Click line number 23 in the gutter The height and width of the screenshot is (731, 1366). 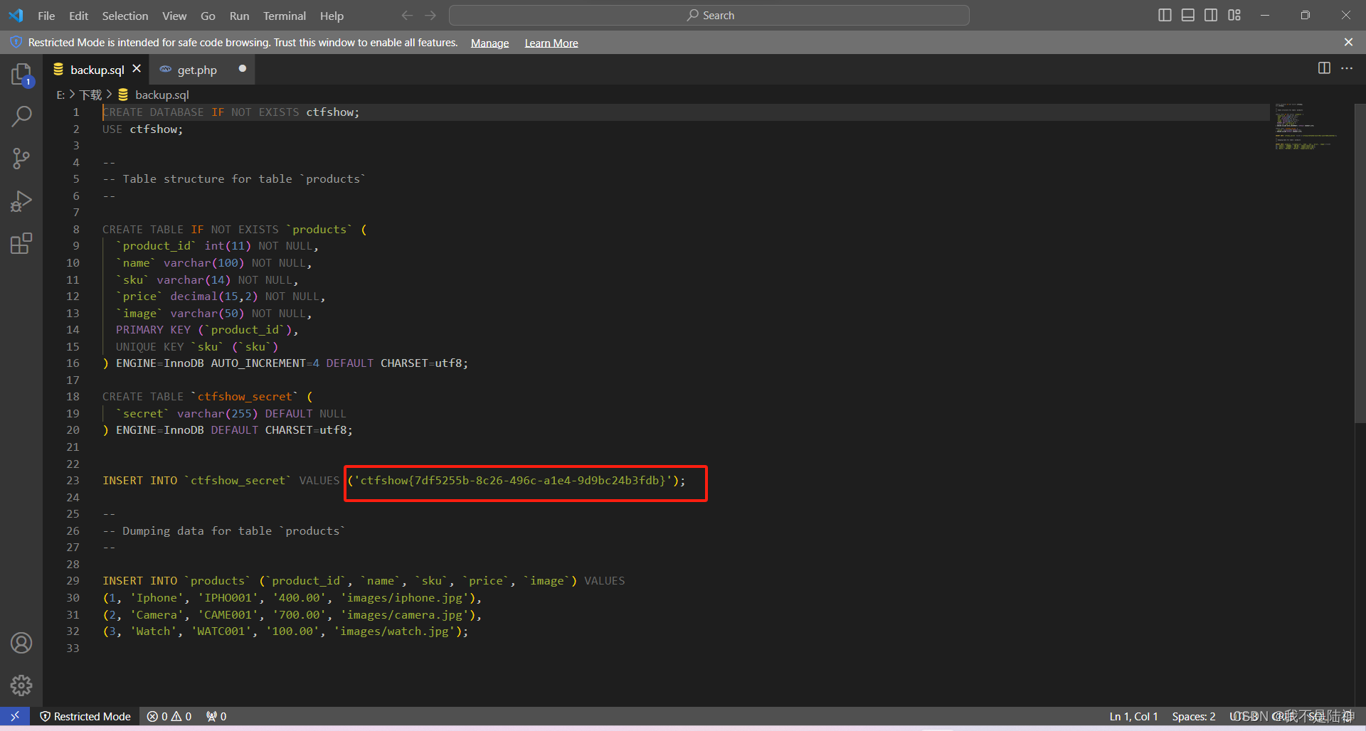tap(73, 481)
